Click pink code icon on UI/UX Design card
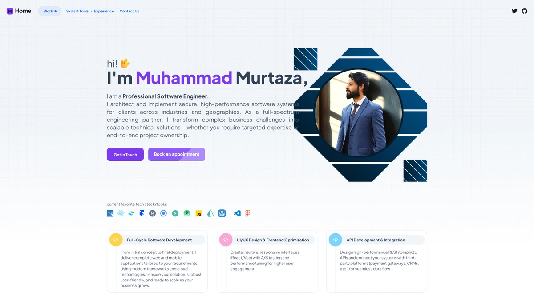Image resolution: width=534 pixels, height=300 pixels. coord(226,240)
